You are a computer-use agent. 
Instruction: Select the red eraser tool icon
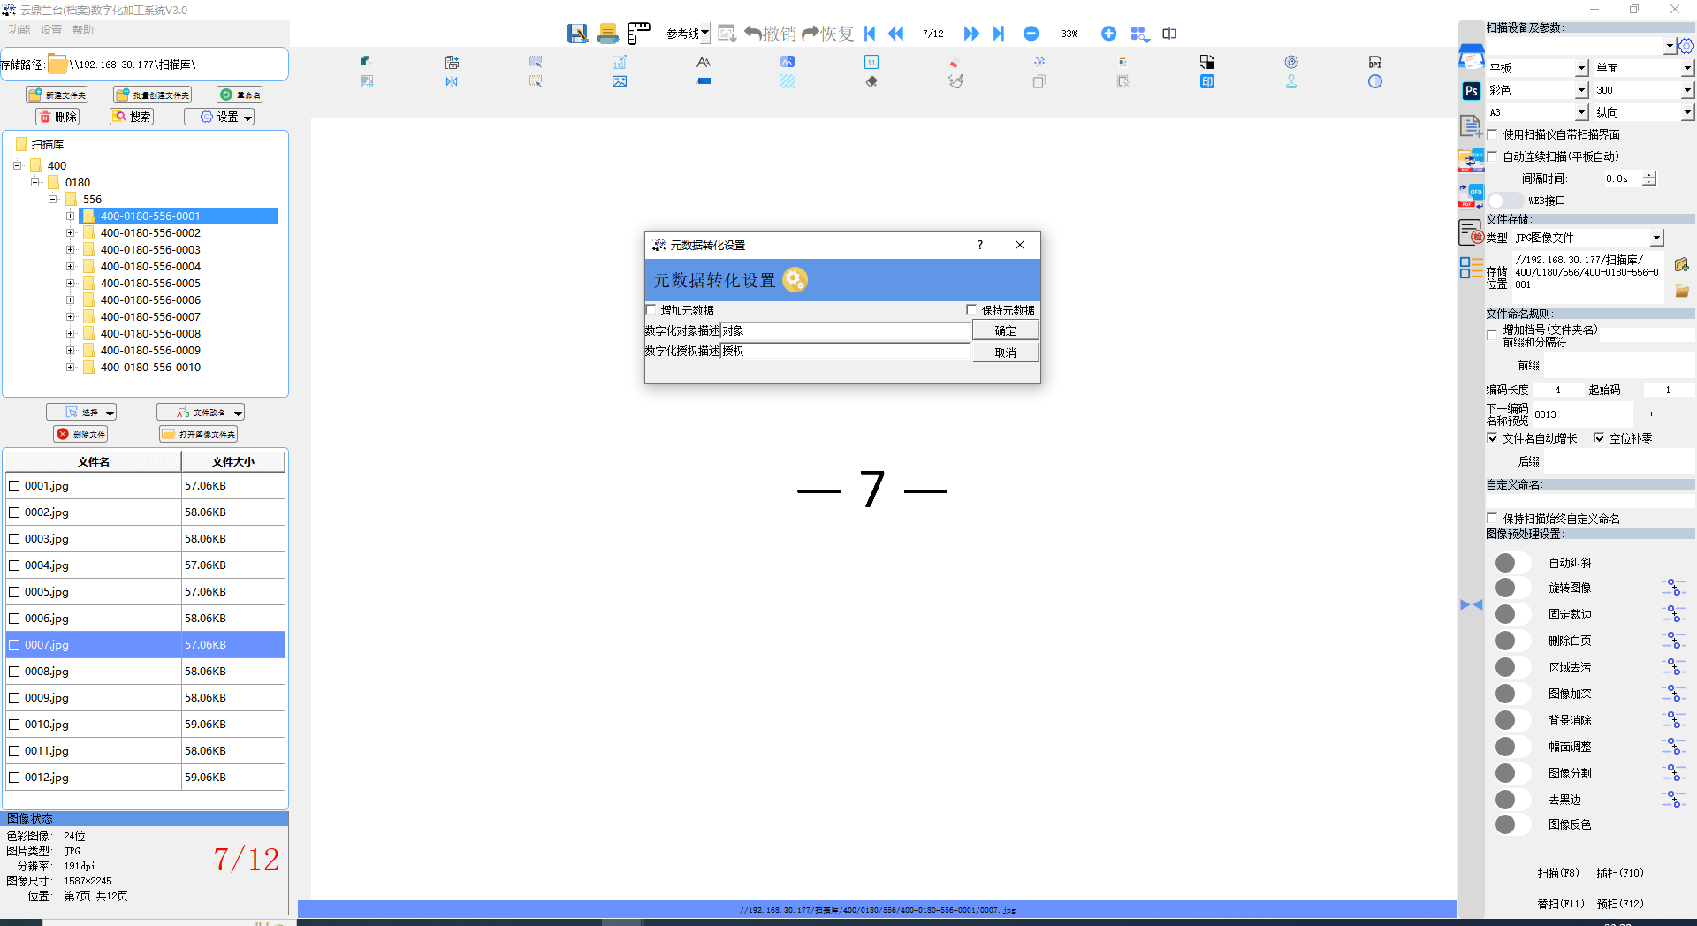[955, 63]
